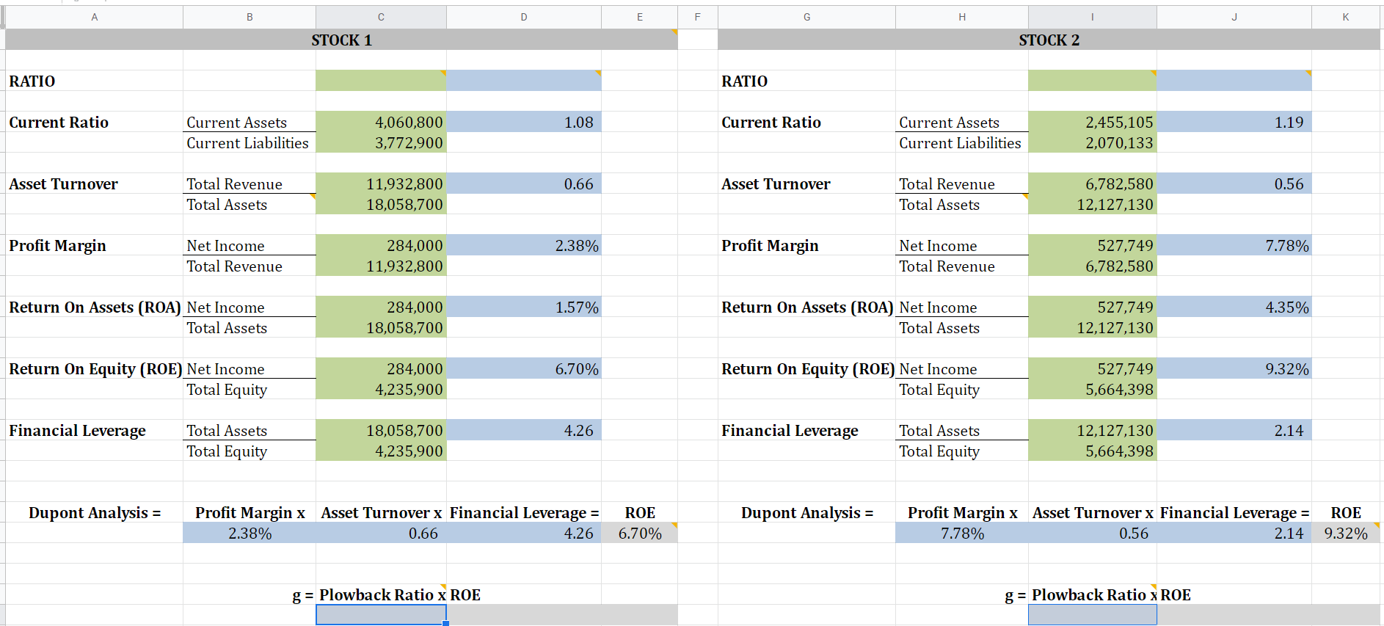Click the Dupont ROE result 6.70%
The height and width of the screenshot is (626, 1384).
pyautogui.click(x=640, y=533)
